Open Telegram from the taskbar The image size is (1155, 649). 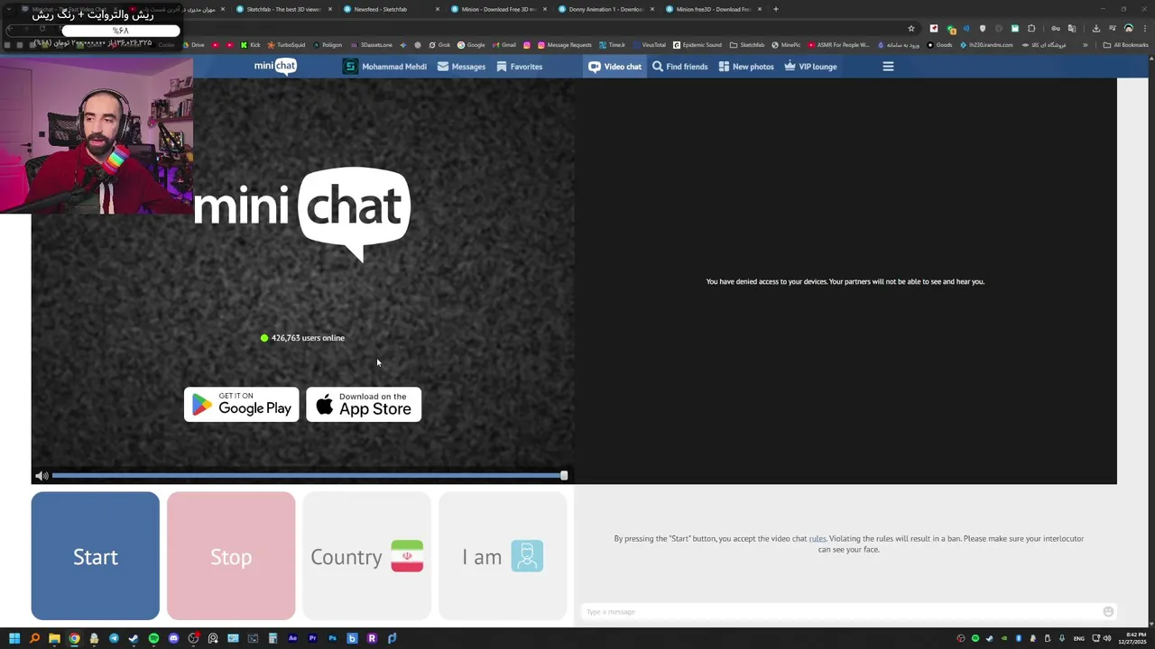click(114, 638)
